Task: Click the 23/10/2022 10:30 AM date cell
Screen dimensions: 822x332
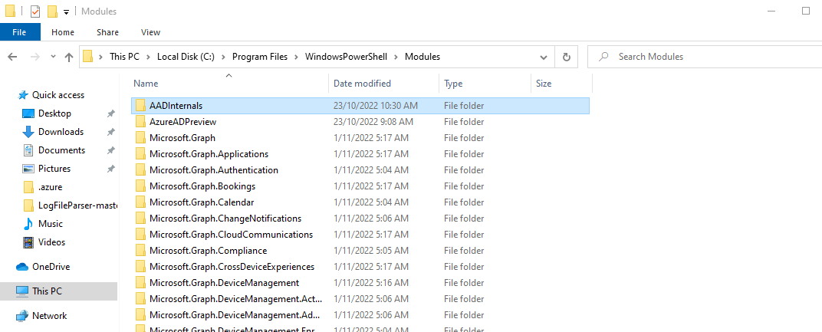Action: pyautogui.click(x=376, y=105)
